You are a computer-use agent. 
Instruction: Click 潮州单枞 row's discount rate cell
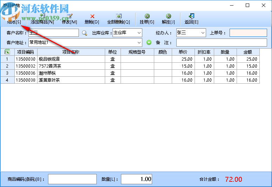pyautogui.click(x=204, y=73)
